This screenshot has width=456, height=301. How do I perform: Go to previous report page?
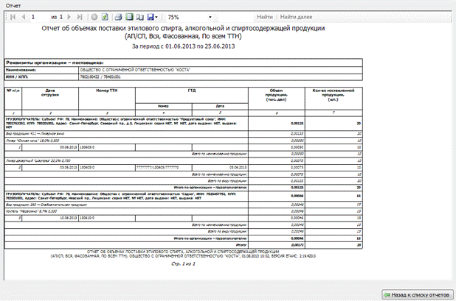click(24, 17)
